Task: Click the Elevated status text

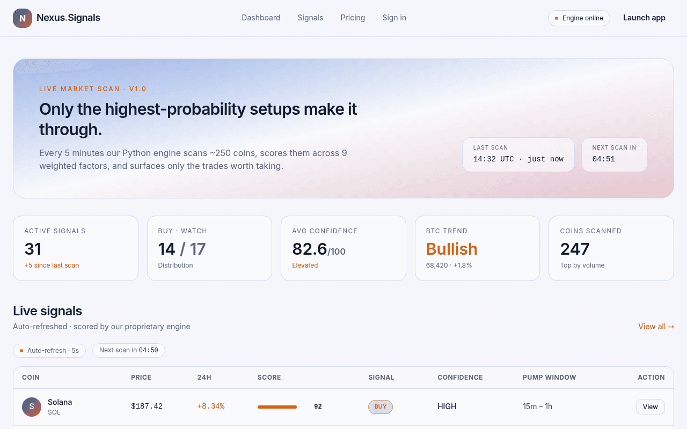Action: [305, 265]
